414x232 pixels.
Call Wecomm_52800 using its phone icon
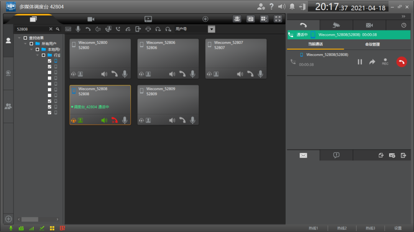pos(114,74)
